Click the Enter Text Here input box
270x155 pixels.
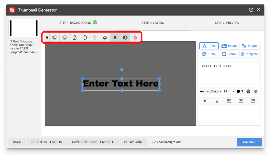coord(229,73)
